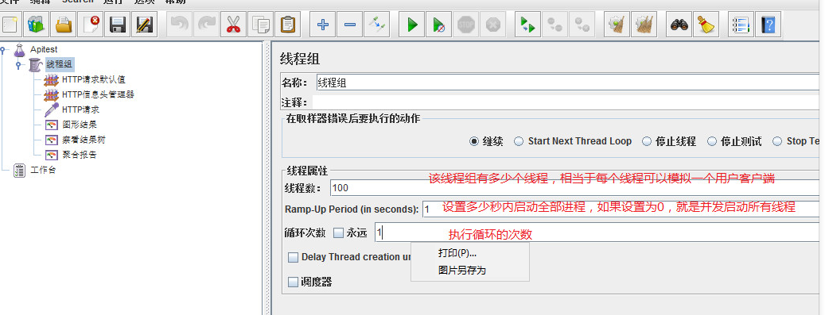Screen dimensions: 825x315
Task: Collapse the Apitest tree node toggle
Action: [x=3, y=51]
